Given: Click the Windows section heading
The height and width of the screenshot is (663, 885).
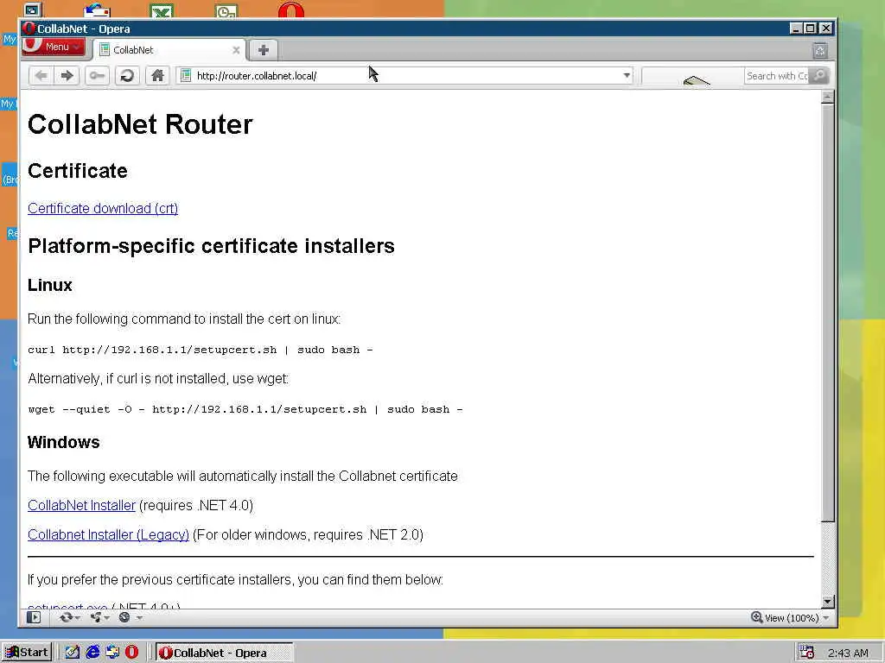Looking at the screenshot, I should [63, 442].
